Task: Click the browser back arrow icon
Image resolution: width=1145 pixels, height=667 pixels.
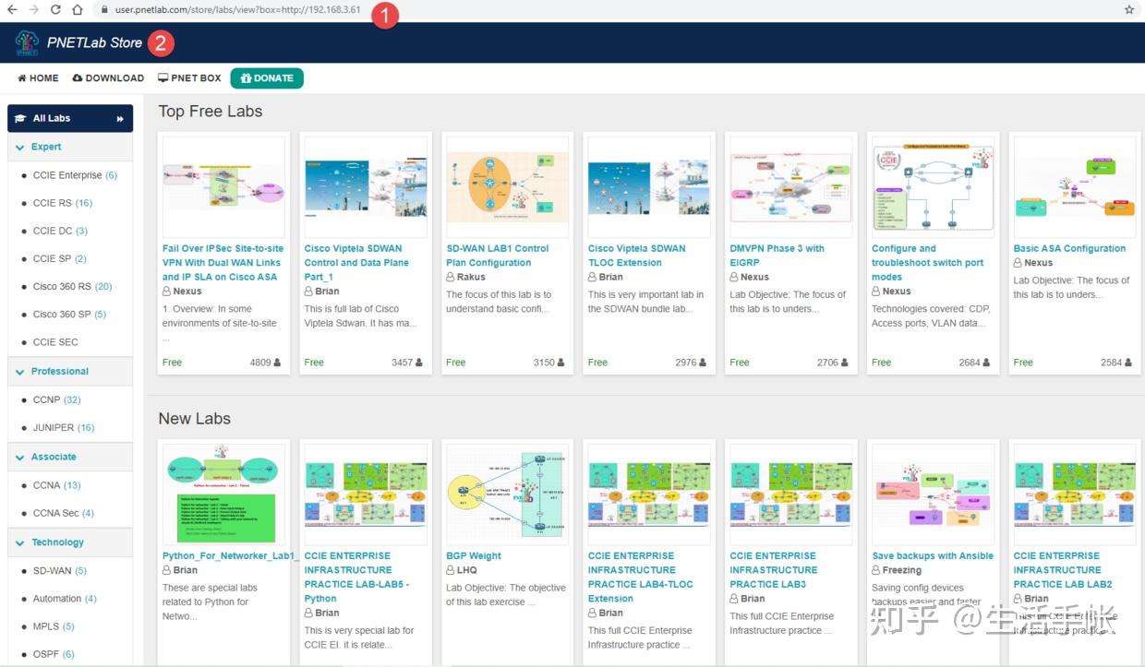Action: click(13, 9)
